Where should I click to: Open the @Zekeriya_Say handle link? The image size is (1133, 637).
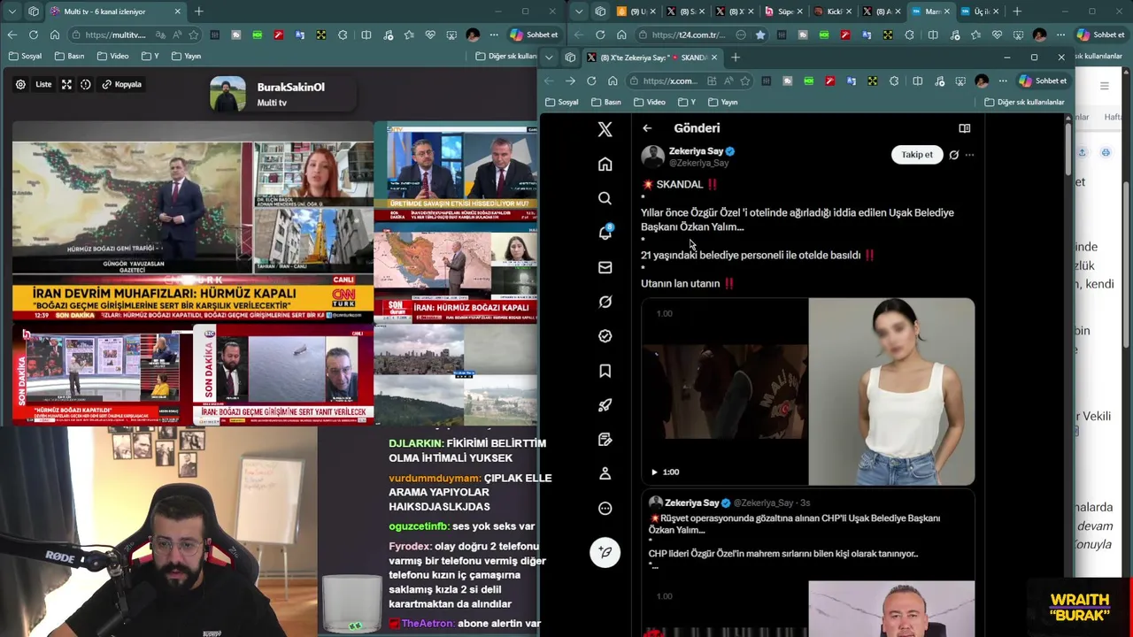click(x=698, y=164)
